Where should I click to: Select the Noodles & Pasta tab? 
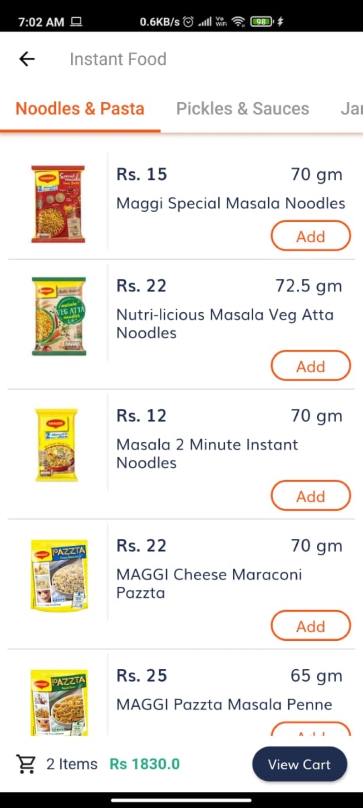80,109
